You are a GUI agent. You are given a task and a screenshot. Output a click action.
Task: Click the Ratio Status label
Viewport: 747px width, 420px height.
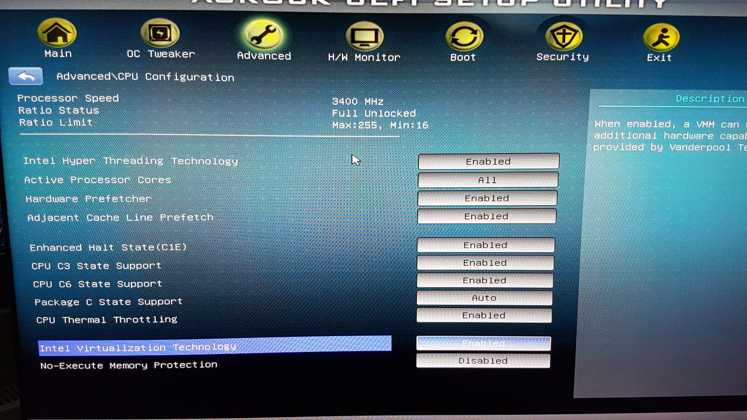pos(58,110)
